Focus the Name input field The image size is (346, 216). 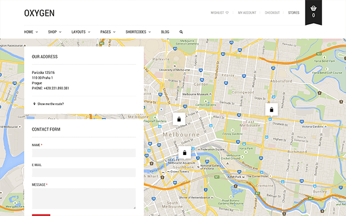tap(83, 153)
